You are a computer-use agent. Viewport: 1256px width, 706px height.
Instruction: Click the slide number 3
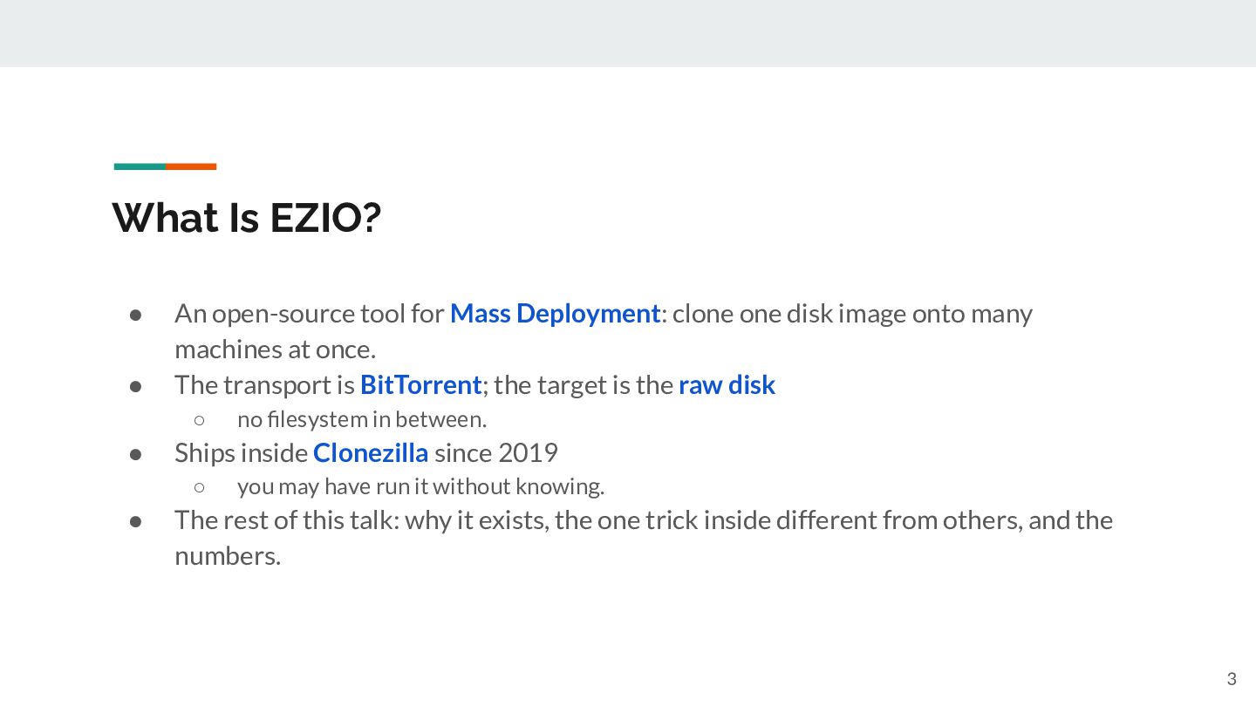coord(1232,680)
